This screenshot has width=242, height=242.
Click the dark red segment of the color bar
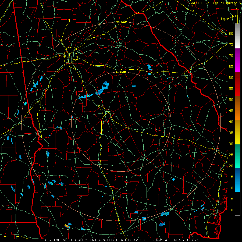tap(237, 84)
